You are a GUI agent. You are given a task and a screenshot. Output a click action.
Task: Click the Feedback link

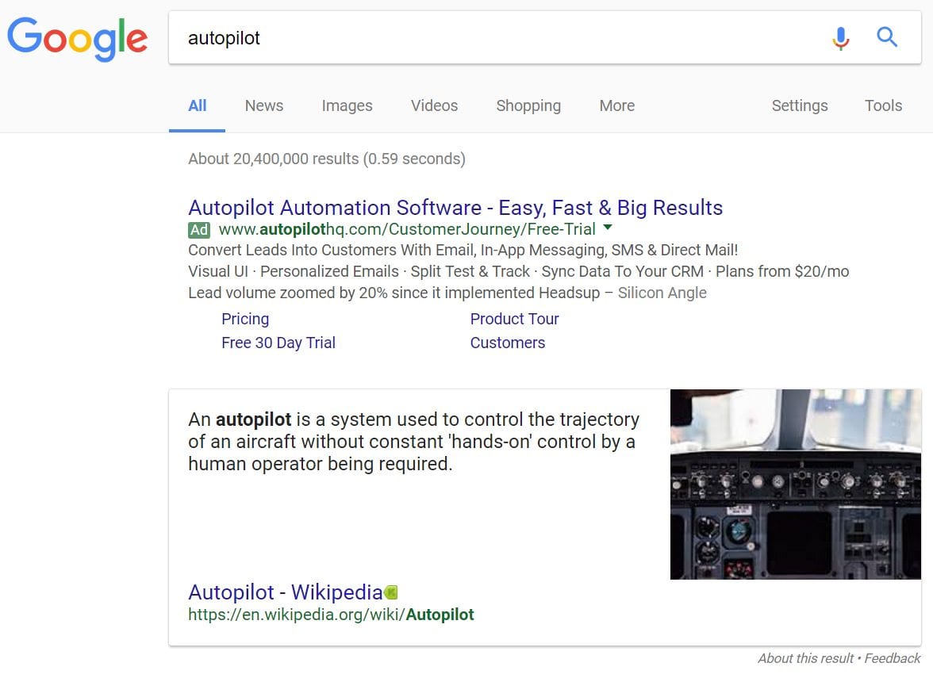pos(892,658)
